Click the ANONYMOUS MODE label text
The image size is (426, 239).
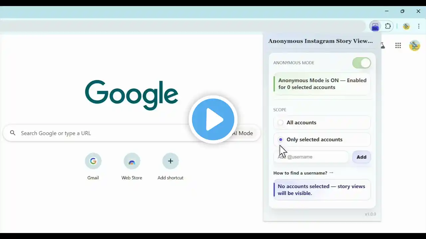(x=294, y=63)
